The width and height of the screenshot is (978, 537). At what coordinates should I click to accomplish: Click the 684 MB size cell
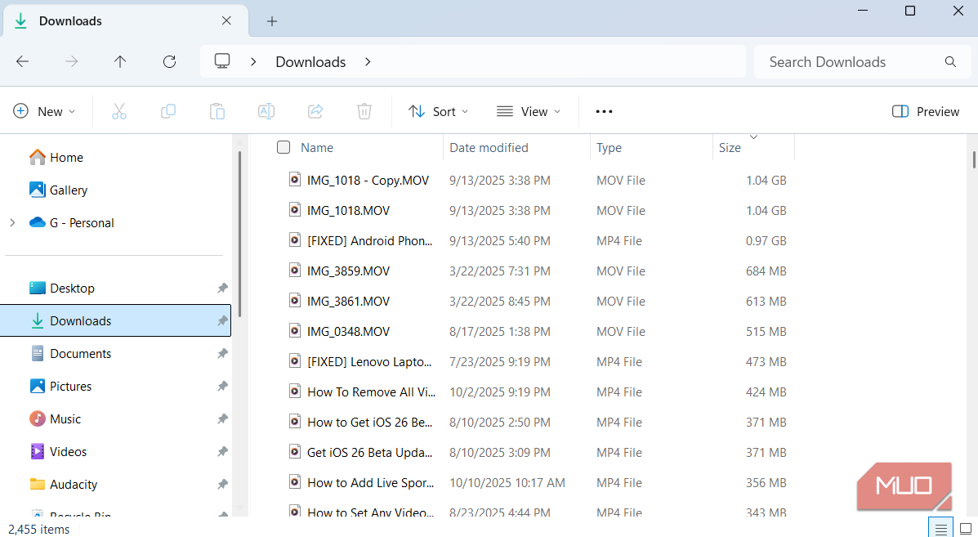tap(766, 271)
